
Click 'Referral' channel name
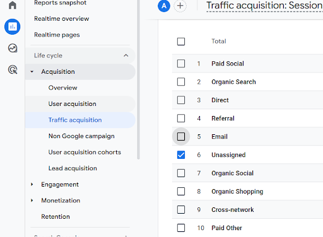pyautogui.click(x=223, y=118)
